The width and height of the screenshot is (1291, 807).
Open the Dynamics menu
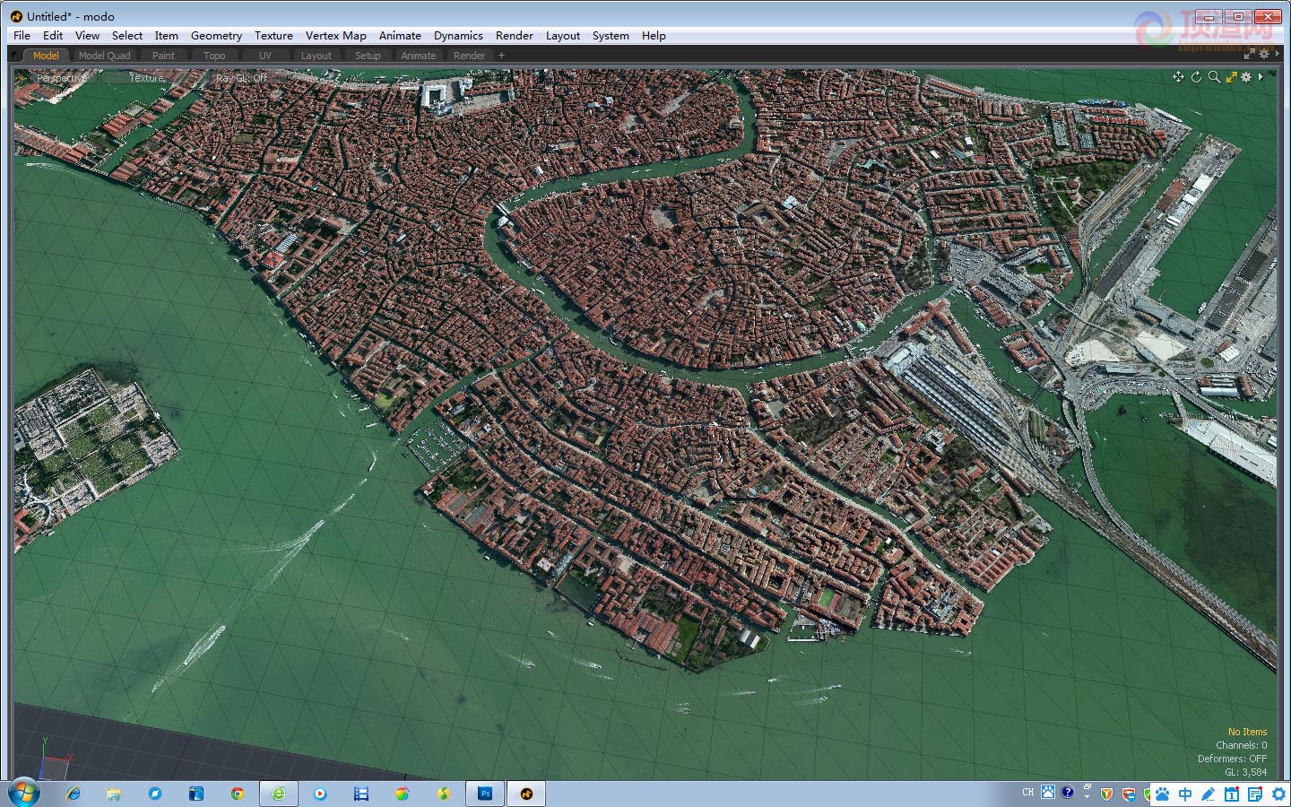coord(458,36)
